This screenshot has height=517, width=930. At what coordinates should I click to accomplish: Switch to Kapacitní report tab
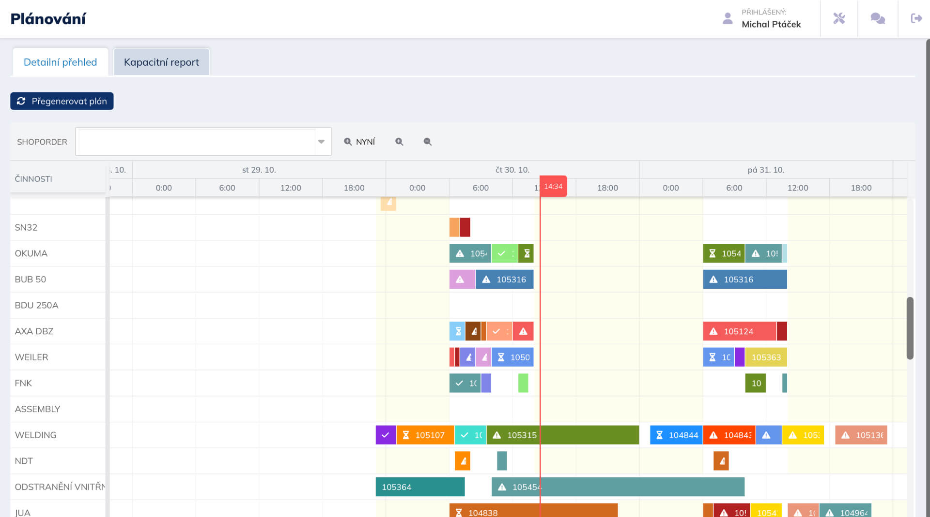161,62
